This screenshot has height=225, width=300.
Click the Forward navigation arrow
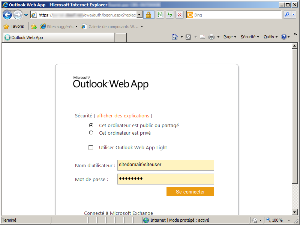pyautogui.click(x=18, y=15)
